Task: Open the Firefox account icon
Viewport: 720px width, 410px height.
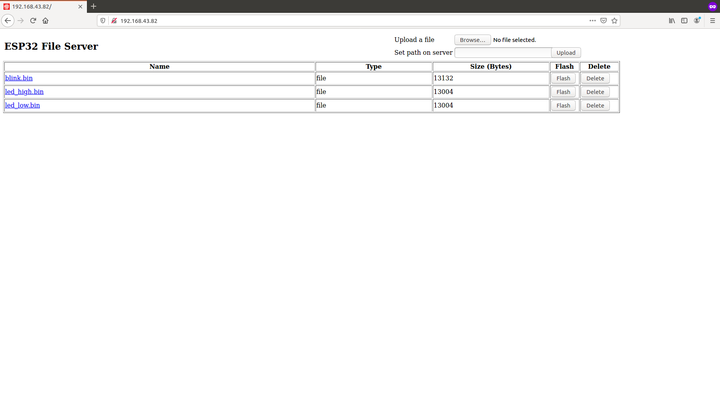Action: 697,21
